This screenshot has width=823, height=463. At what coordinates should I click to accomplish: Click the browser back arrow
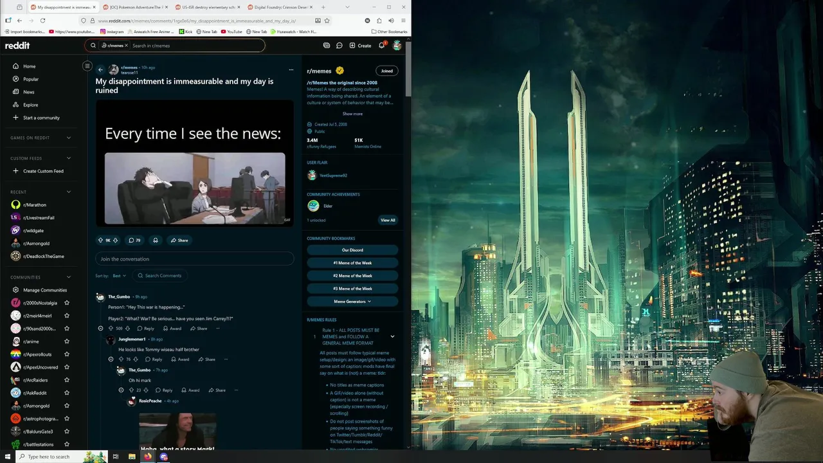click(x=19, y=21)
